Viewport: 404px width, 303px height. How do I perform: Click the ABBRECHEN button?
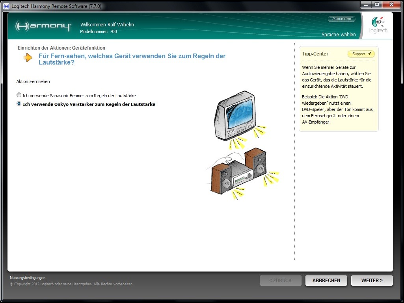326,280
